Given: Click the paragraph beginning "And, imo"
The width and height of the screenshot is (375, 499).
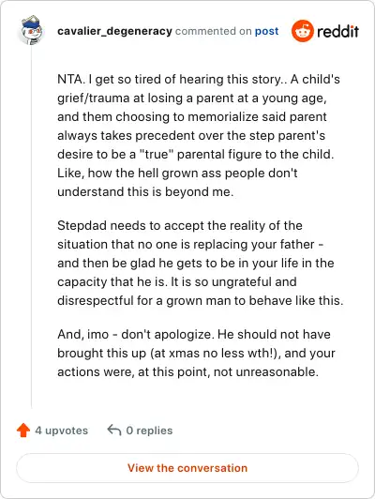Looking at the screenshot, I should point(196,353).
